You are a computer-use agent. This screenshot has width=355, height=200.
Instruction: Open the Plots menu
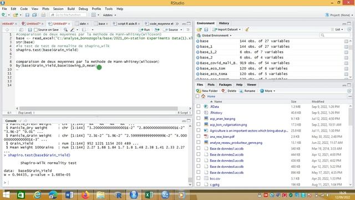pos(45,9)
